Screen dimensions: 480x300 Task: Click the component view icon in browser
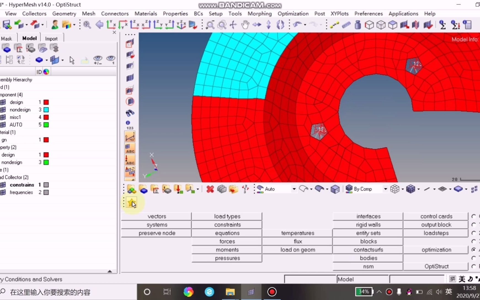pyautogui.click(x=6, y=49)
